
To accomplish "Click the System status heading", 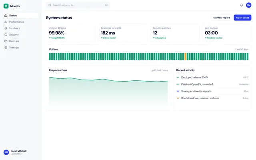I will pos(59,18).
